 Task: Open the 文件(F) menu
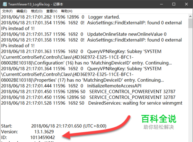pos(7,11)
